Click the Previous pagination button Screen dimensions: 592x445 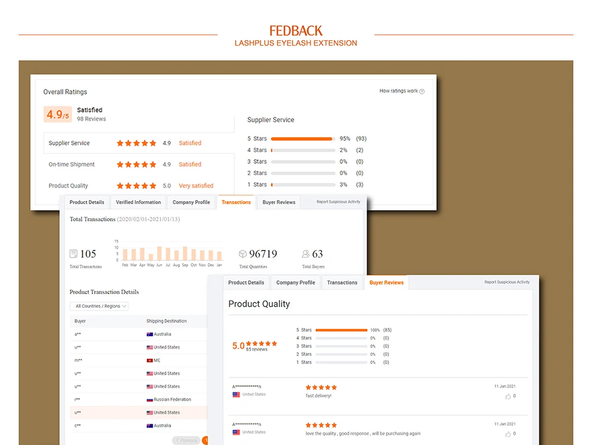186,440
